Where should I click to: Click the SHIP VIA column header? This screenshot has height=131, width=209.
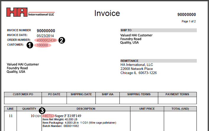pyautogui.click(x=107, y=94)
